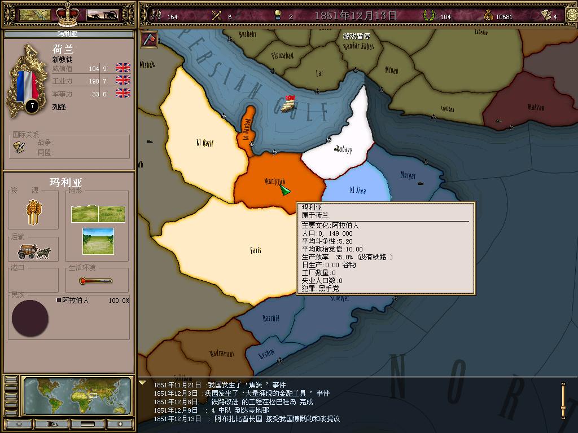Viewport: 578px width, 433px height.
Task: Click the axe tool icon on the map
Action: pyautogui.click(x=149, y=39)
